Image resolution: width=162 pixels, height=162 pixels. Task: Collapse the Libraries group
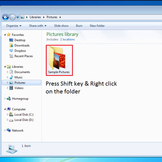(x=5, y=67)
